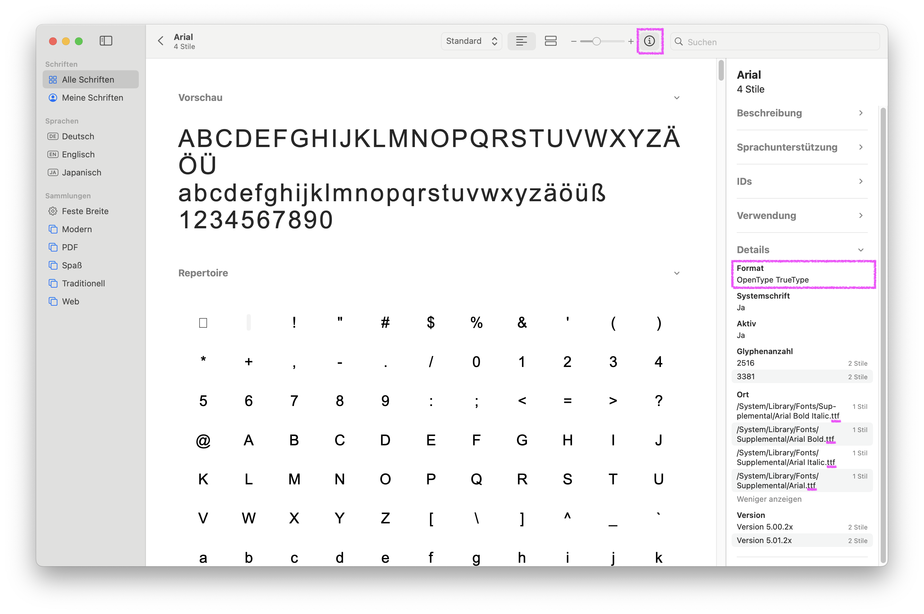Select the & glyph in Repertoire
This screenshot has height=614, width=924.
[x=522, y=323]
